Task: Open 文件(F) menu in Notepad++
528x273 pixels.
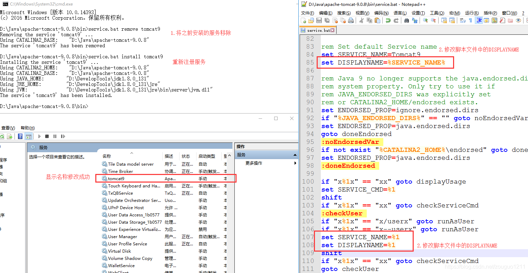Action: (x=307, y=13)
